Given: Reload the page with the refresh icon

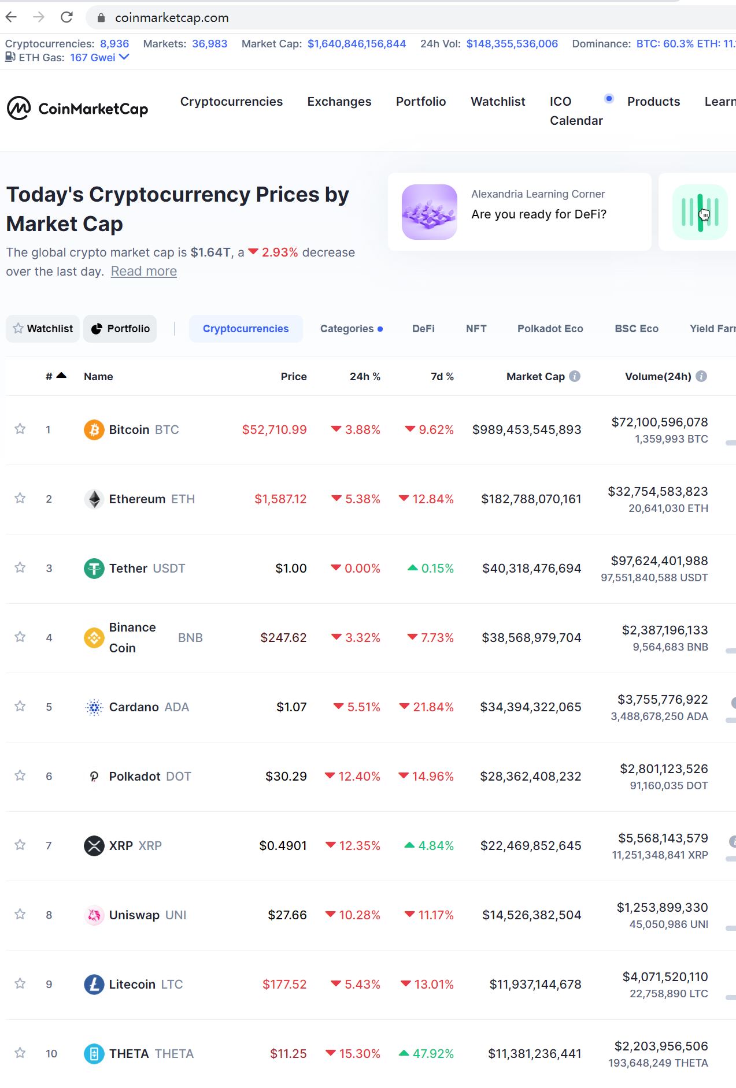Looking at the screenshot, I should click(x=67, y=17).
